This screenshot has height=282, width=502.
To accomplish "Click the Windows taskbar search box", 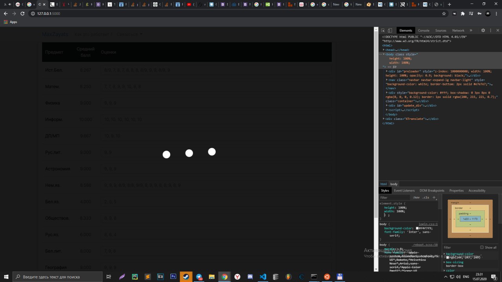I will click(x=58, y=277).
